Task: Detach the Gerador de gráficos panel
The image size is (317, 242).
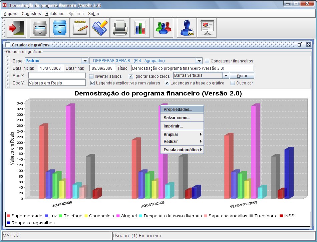Action: 300,44
